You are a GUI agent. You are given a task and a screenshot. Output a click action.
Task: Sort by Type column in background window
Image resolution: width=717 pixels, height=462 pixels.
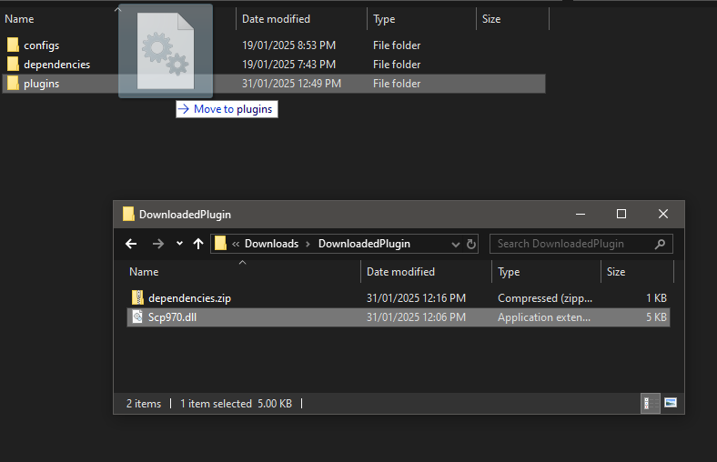pos(384,19)
